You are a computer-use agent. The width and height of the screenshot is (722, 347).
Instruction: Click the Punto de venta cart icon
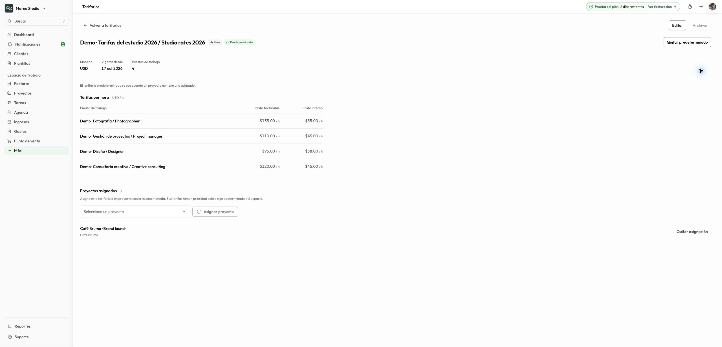click(x=9, y=141)
